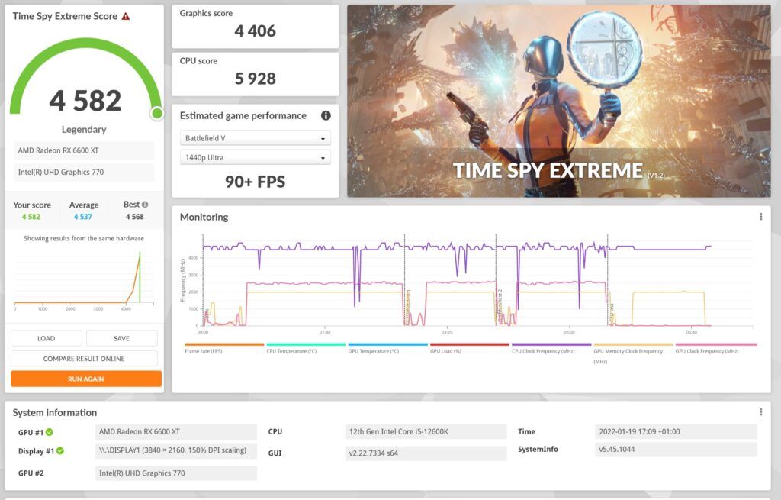This screenshot has height=500, width=781.
Task: Click the GPU #2 field Intel(R) UHD Graphics 770
Action: coord(176,473)
